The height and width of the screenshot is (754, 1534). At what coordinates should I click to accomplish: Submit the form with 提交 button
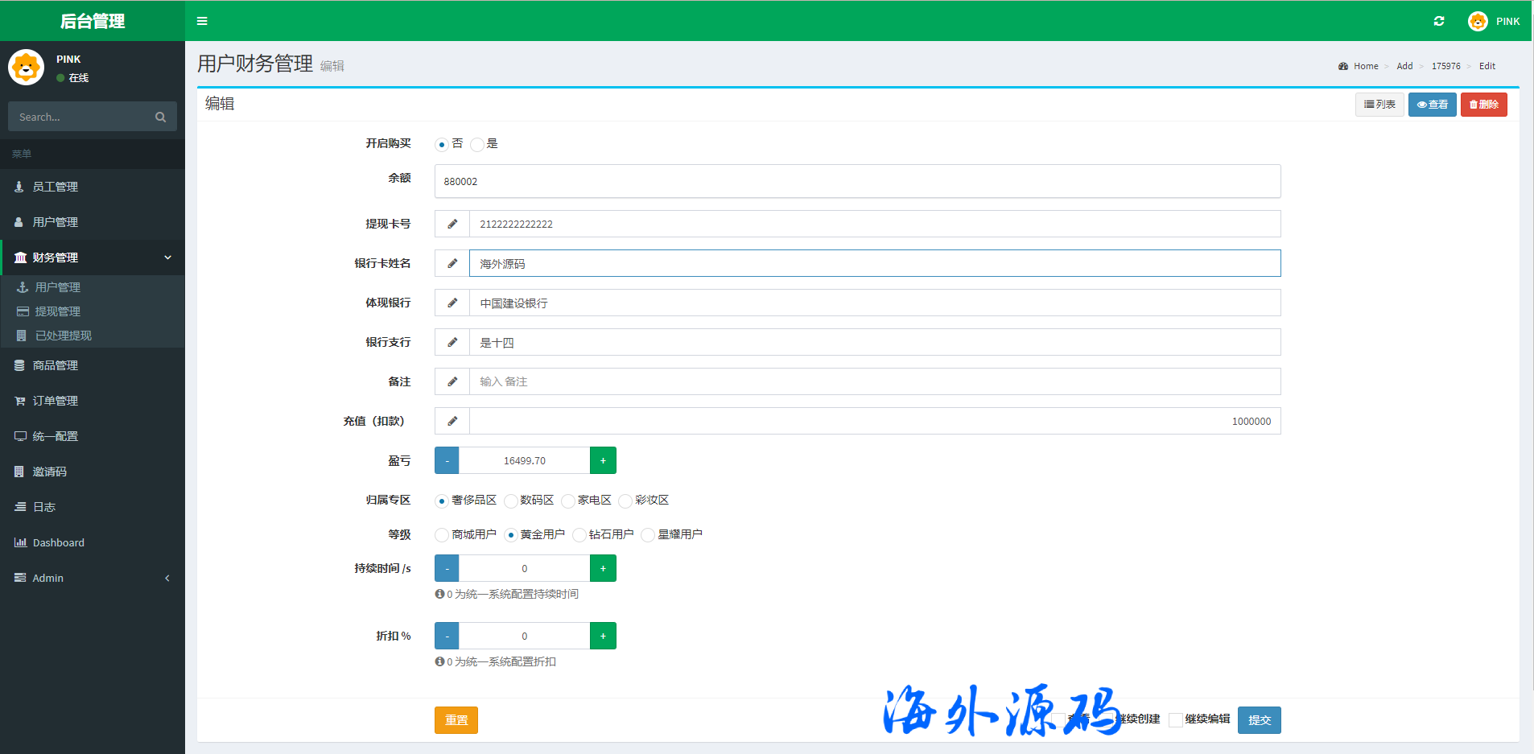point(1259,720)
